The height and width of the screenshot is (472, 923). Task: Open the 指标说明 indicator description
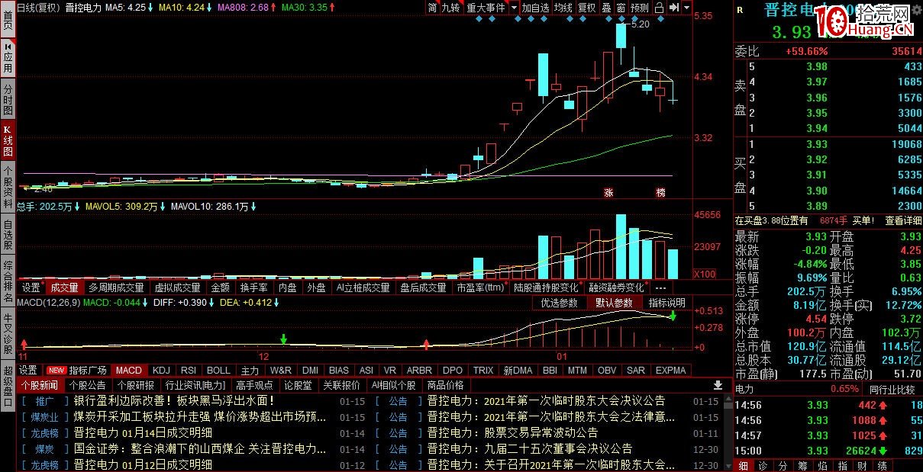pyautogui.click(x=667, y=303)
